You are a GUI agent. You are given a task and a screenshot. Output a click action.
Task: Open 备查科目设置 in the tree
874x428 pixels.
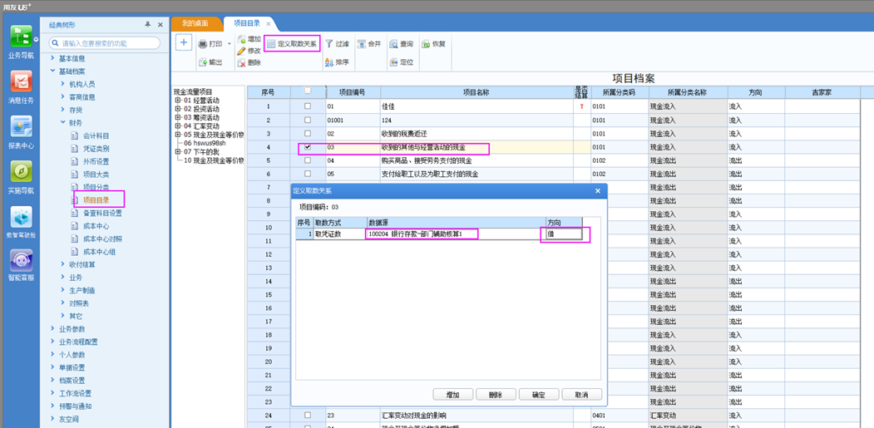tap(102, 213)
